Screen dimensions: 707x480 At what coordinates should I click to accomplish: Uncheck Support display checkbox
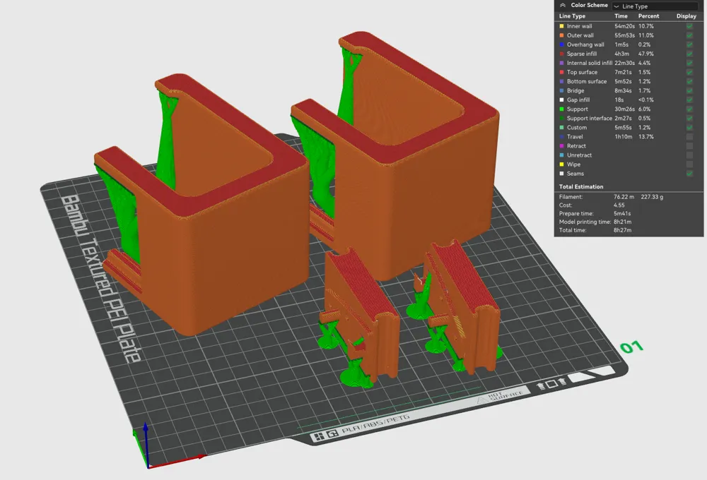tap(689, 109)
